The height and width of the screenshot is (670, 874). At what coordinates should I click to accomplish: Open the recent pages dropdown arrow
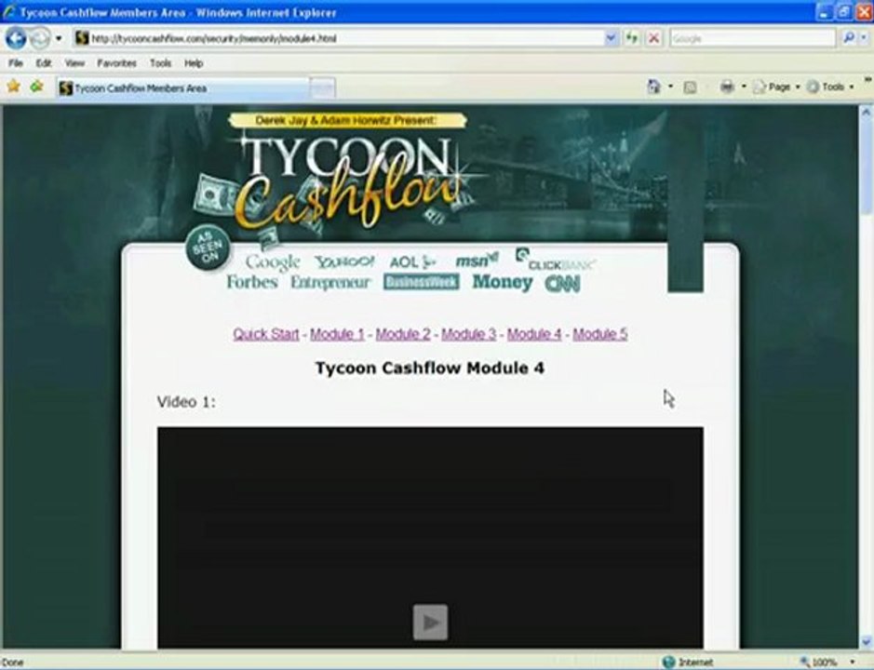(58, 38)
